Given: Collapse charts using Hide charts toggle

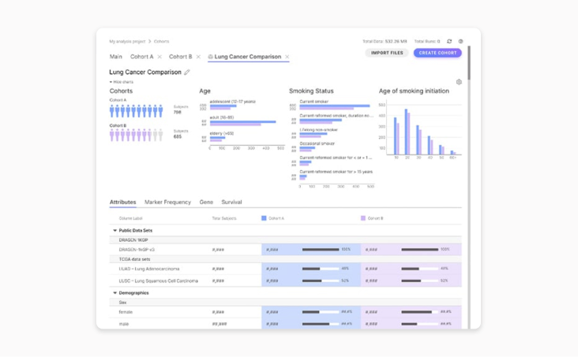Looking at the screenshot, I should pos(122,82).
